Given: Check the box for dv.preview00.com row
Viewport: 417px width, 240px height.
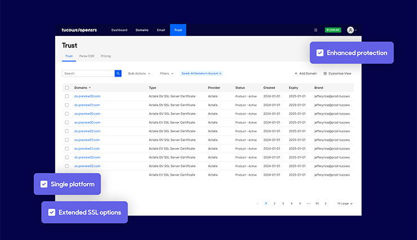Looking at the screenshot, I should pyautogui.click(x=67, y=96).
